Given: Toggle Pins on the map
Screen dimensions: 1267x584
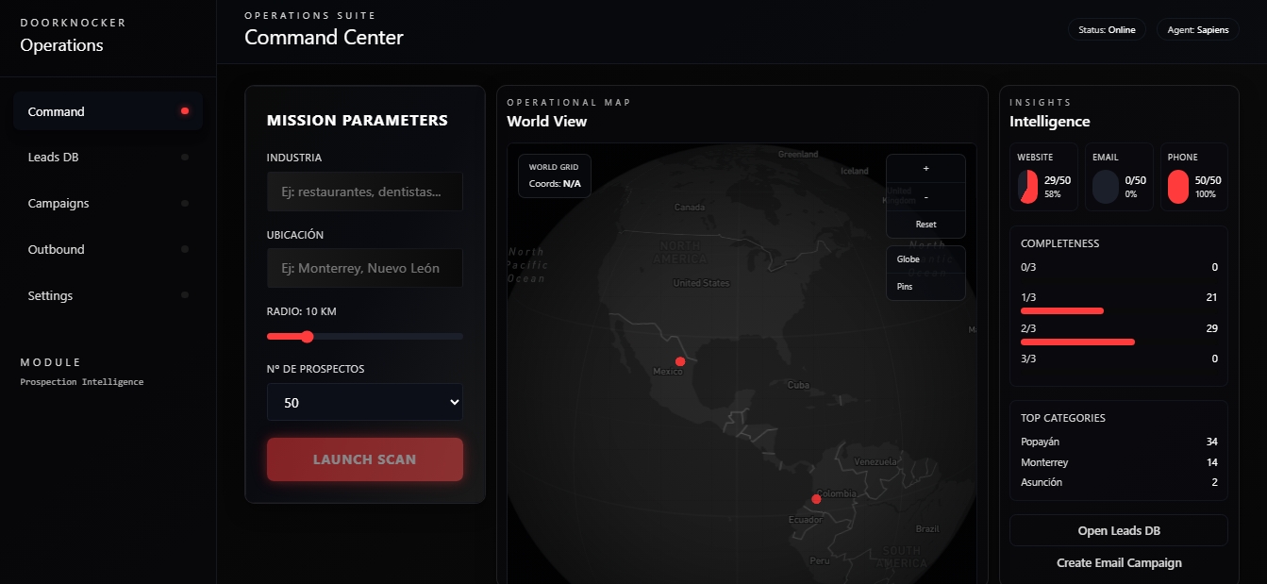Looking at the screenshot, I should (x=925, y=287).
